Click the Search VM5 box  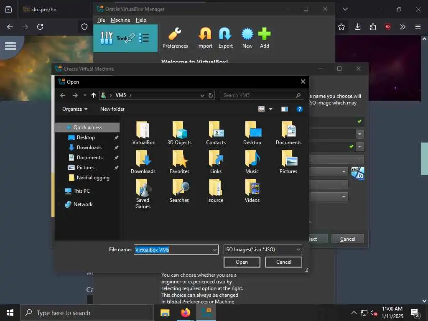262,95
